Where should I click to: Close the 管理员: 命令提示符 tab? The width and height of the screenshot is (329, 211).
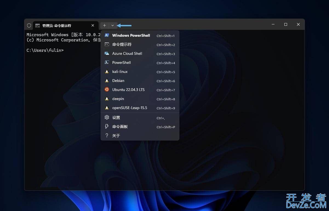coord(93,25)
